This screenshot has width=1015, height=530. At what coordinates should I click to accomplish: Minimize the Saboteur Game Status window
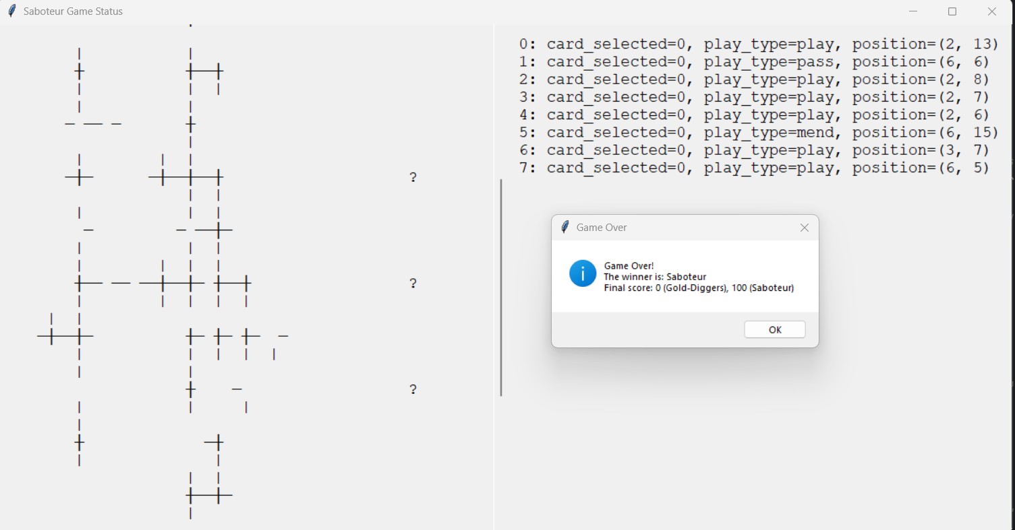pyautogui.click(x=913, y=11)
